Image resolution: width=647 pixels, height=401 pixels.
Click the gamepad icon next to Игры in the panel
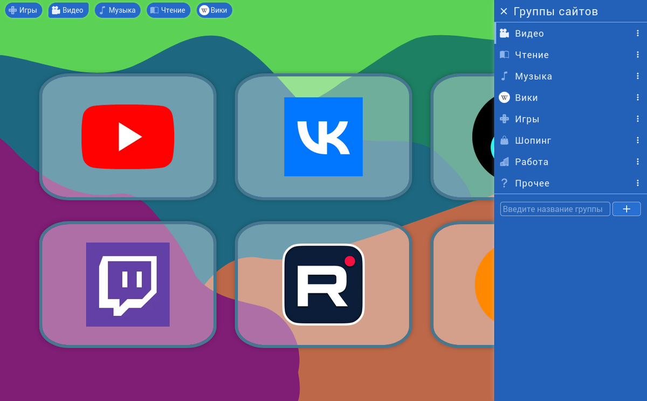[x=504, y=119]
